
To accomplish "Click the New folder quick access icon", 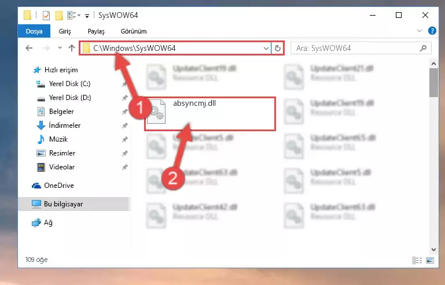I will pyautogui.click(x=59, y=16).
